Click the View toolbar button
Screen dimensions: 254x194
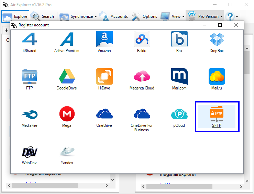(170, 16)
